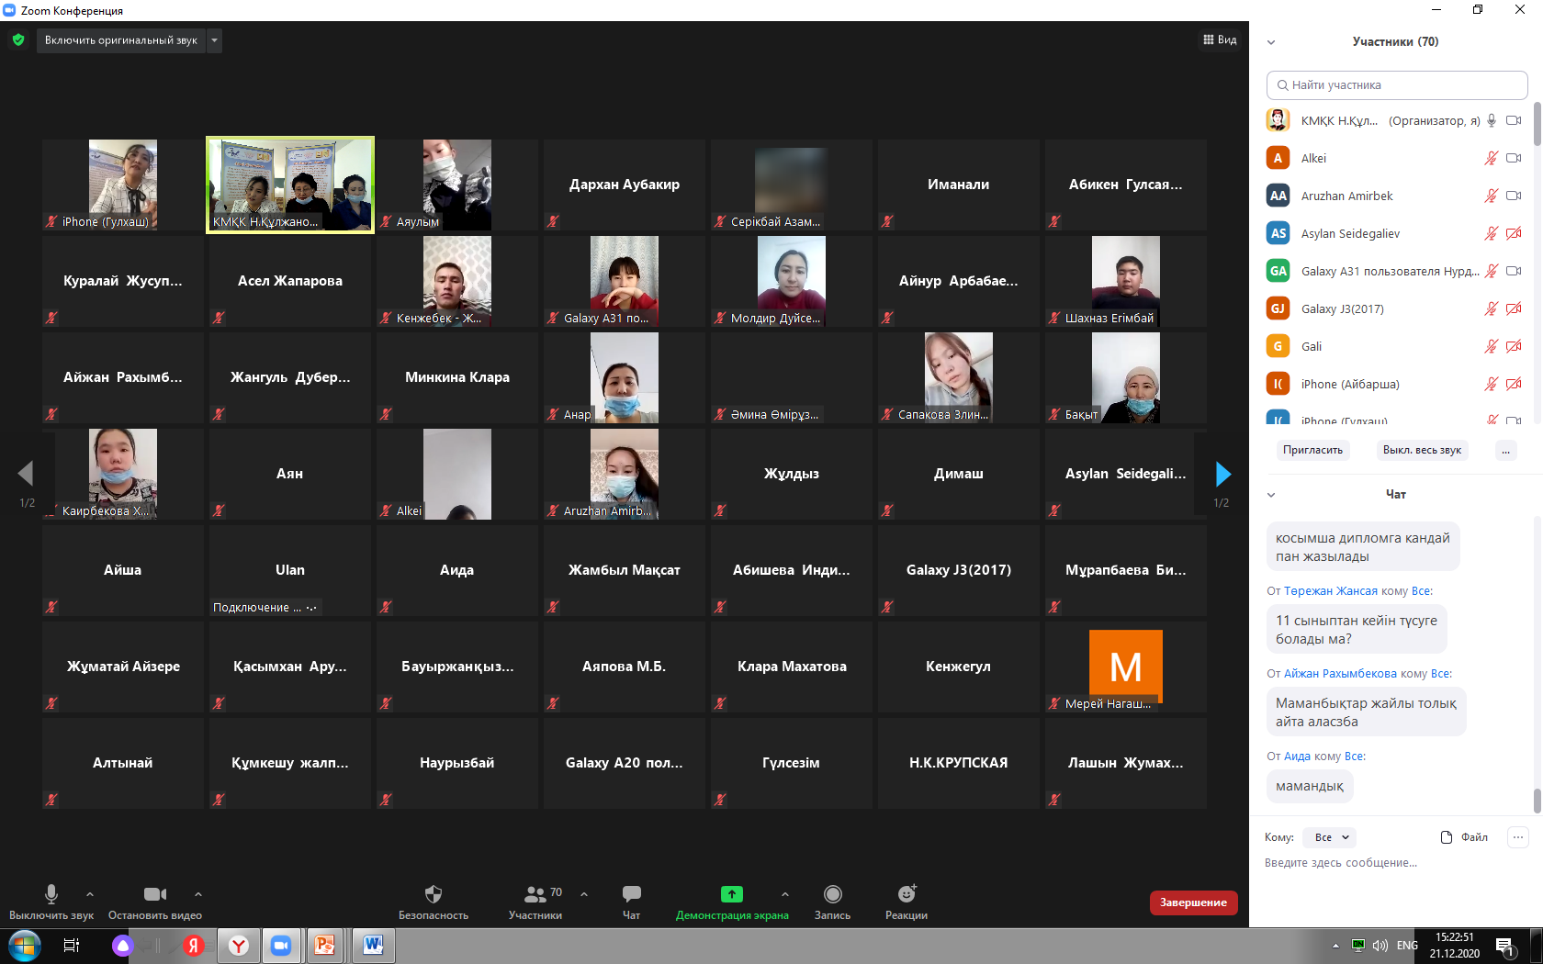The image size is (1543, 964).
Task: Go to next gallery page arrow
Action: [x=1222, y=474]
